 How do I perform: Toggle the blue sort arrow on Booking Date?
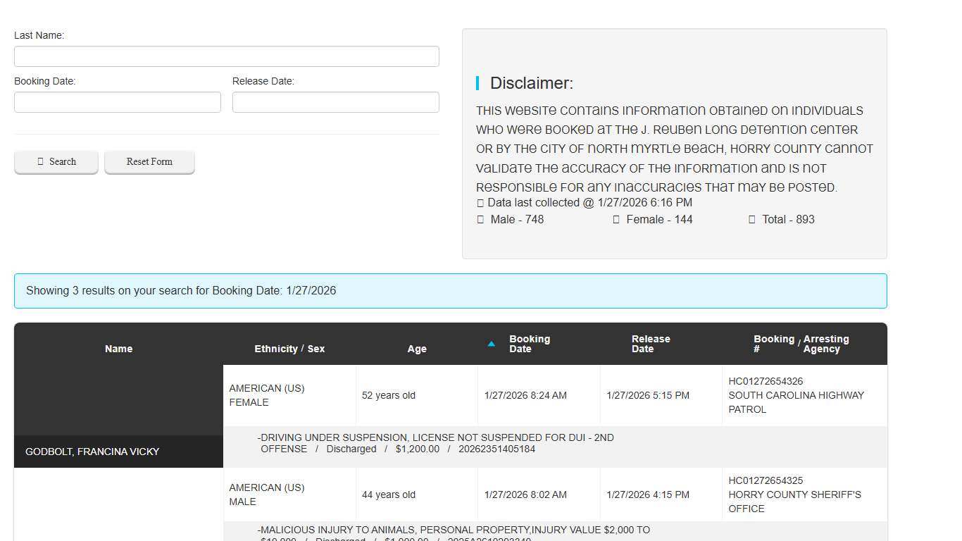[x=491, y=344]
